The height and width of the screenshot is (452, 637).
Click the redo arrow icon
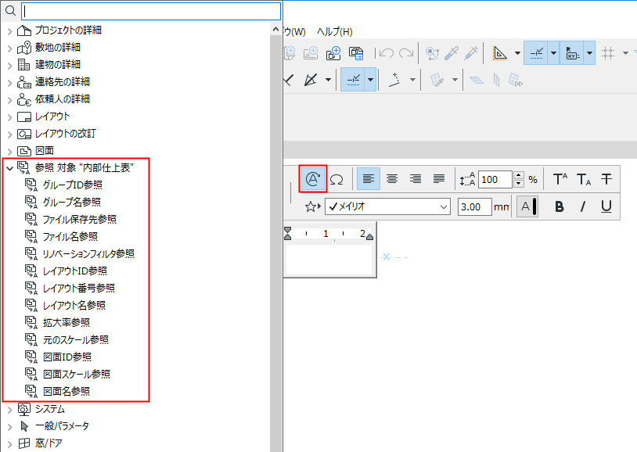406,53
